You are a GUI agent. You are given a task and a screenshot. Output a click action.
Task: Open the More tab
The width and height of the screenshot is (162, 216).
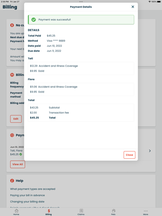pyautogui.click(x=146, y=213)
